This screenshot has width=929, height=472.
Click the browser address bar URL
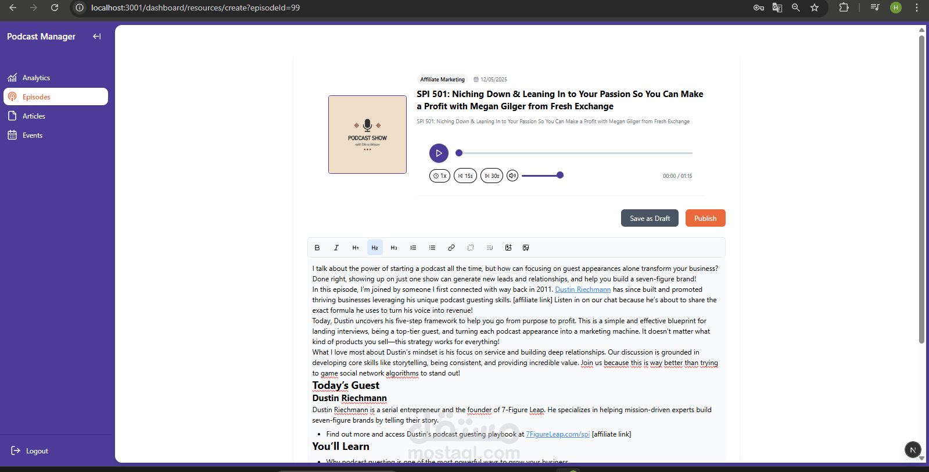pyautogui.click(x=195, y=8)
